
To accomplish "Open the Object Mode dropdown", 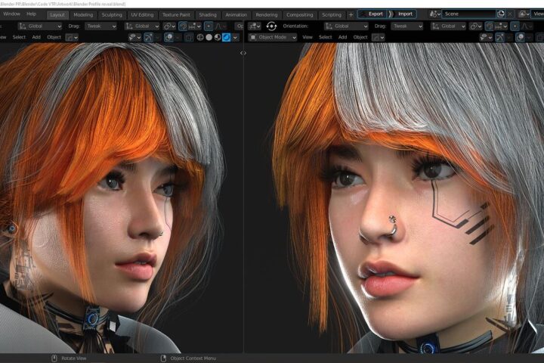I will [x=273, y=37].
